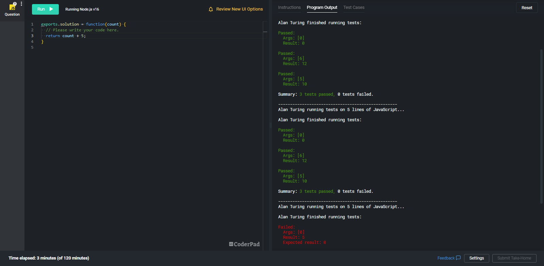Click the help question mark badge
Image resolution: width=544 pixels, height=266 pixels.
point(15,4)
